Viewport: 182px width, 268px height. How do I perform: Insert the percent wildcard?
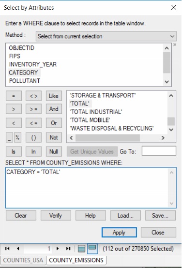click(x=17, y=137)
